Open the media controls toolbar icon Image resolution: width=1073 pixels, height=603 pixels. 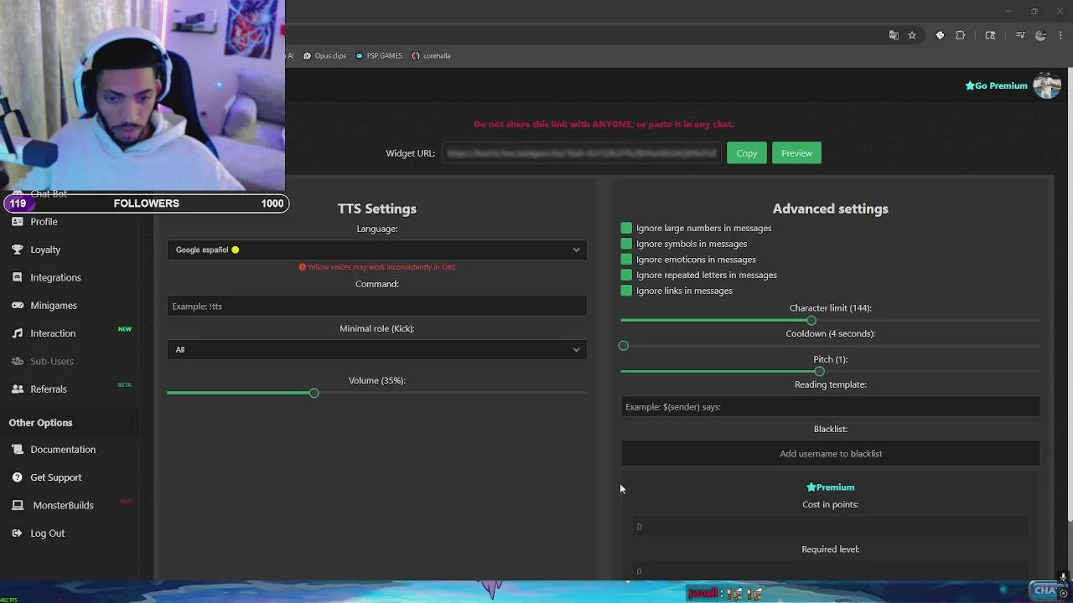[x=1020, y=35]
